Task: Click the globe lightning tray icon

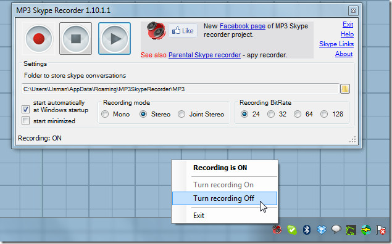Action: [x=366, y=230]
